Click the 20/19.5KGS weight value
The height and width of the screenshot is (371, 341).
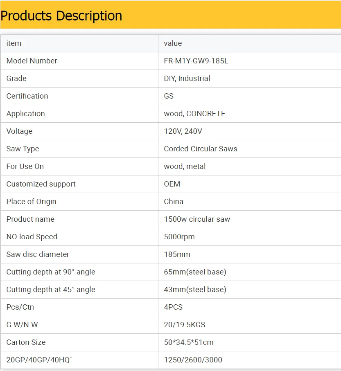tap(185, 325)
